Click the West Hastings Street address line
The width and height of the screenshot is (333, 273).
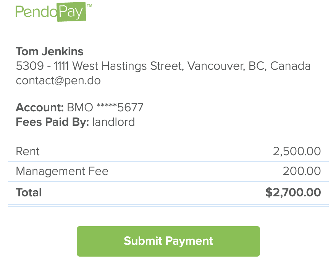tap(163, 66)
